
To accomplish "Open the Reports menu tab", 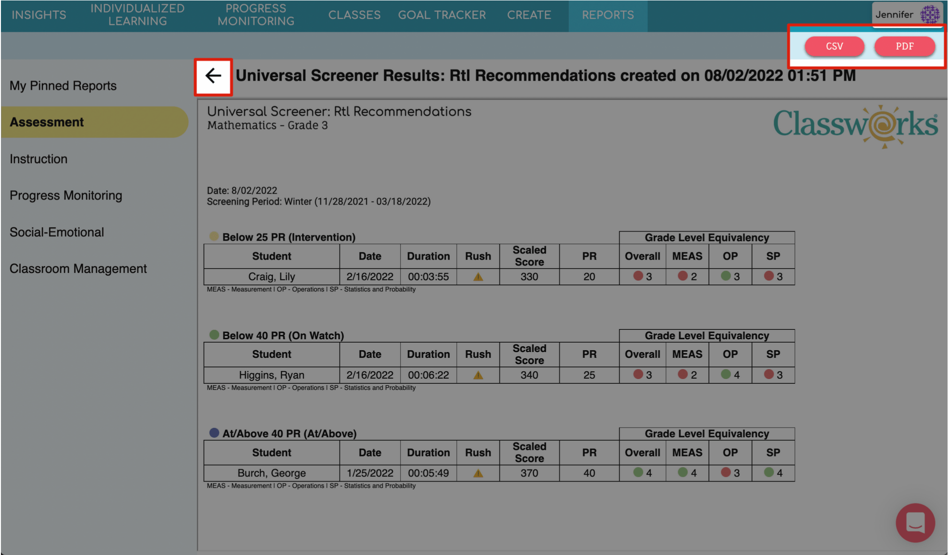I will click(x=607, y=15).
